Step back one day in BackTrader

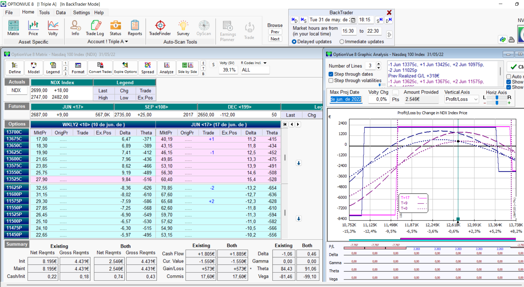294,20
